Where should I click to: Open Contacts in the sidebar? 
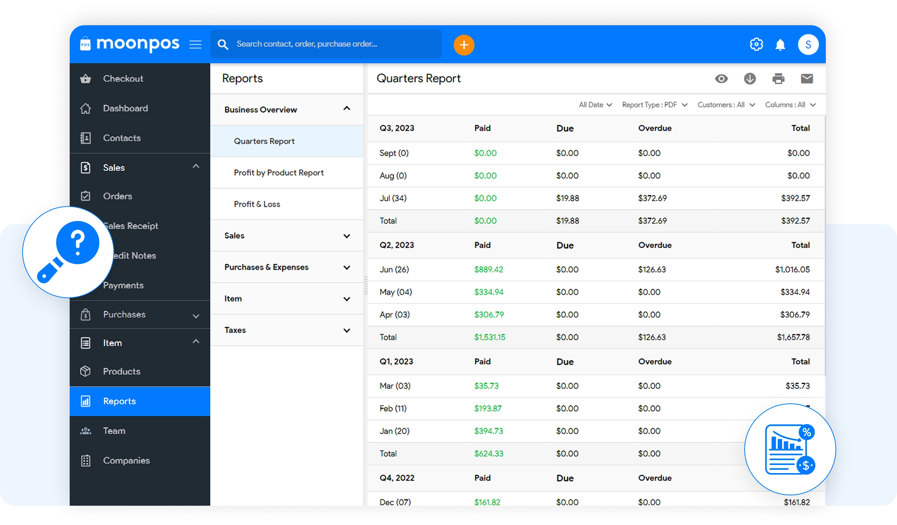tap(122, 138)
